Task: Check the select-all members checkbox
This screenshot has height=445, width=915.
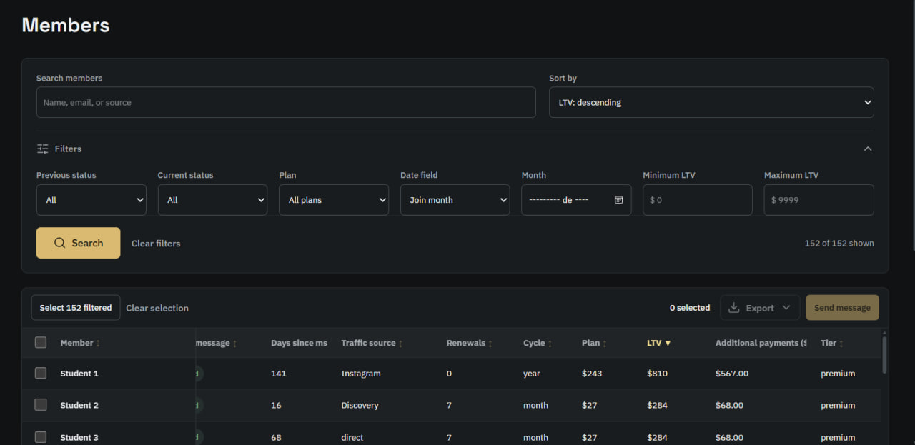Action: point(41,342)
